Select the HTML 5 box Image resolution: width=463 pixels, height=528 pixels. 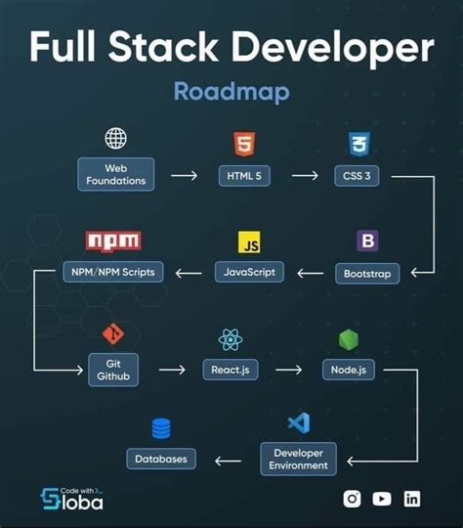coord(244,176)
